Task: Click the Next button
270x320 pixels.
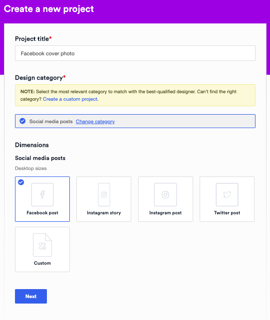Action: 31,296
